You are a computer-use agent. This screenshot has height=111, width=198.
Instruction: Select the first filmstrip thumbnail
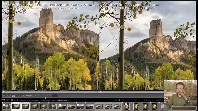click(x=7, y=106)
